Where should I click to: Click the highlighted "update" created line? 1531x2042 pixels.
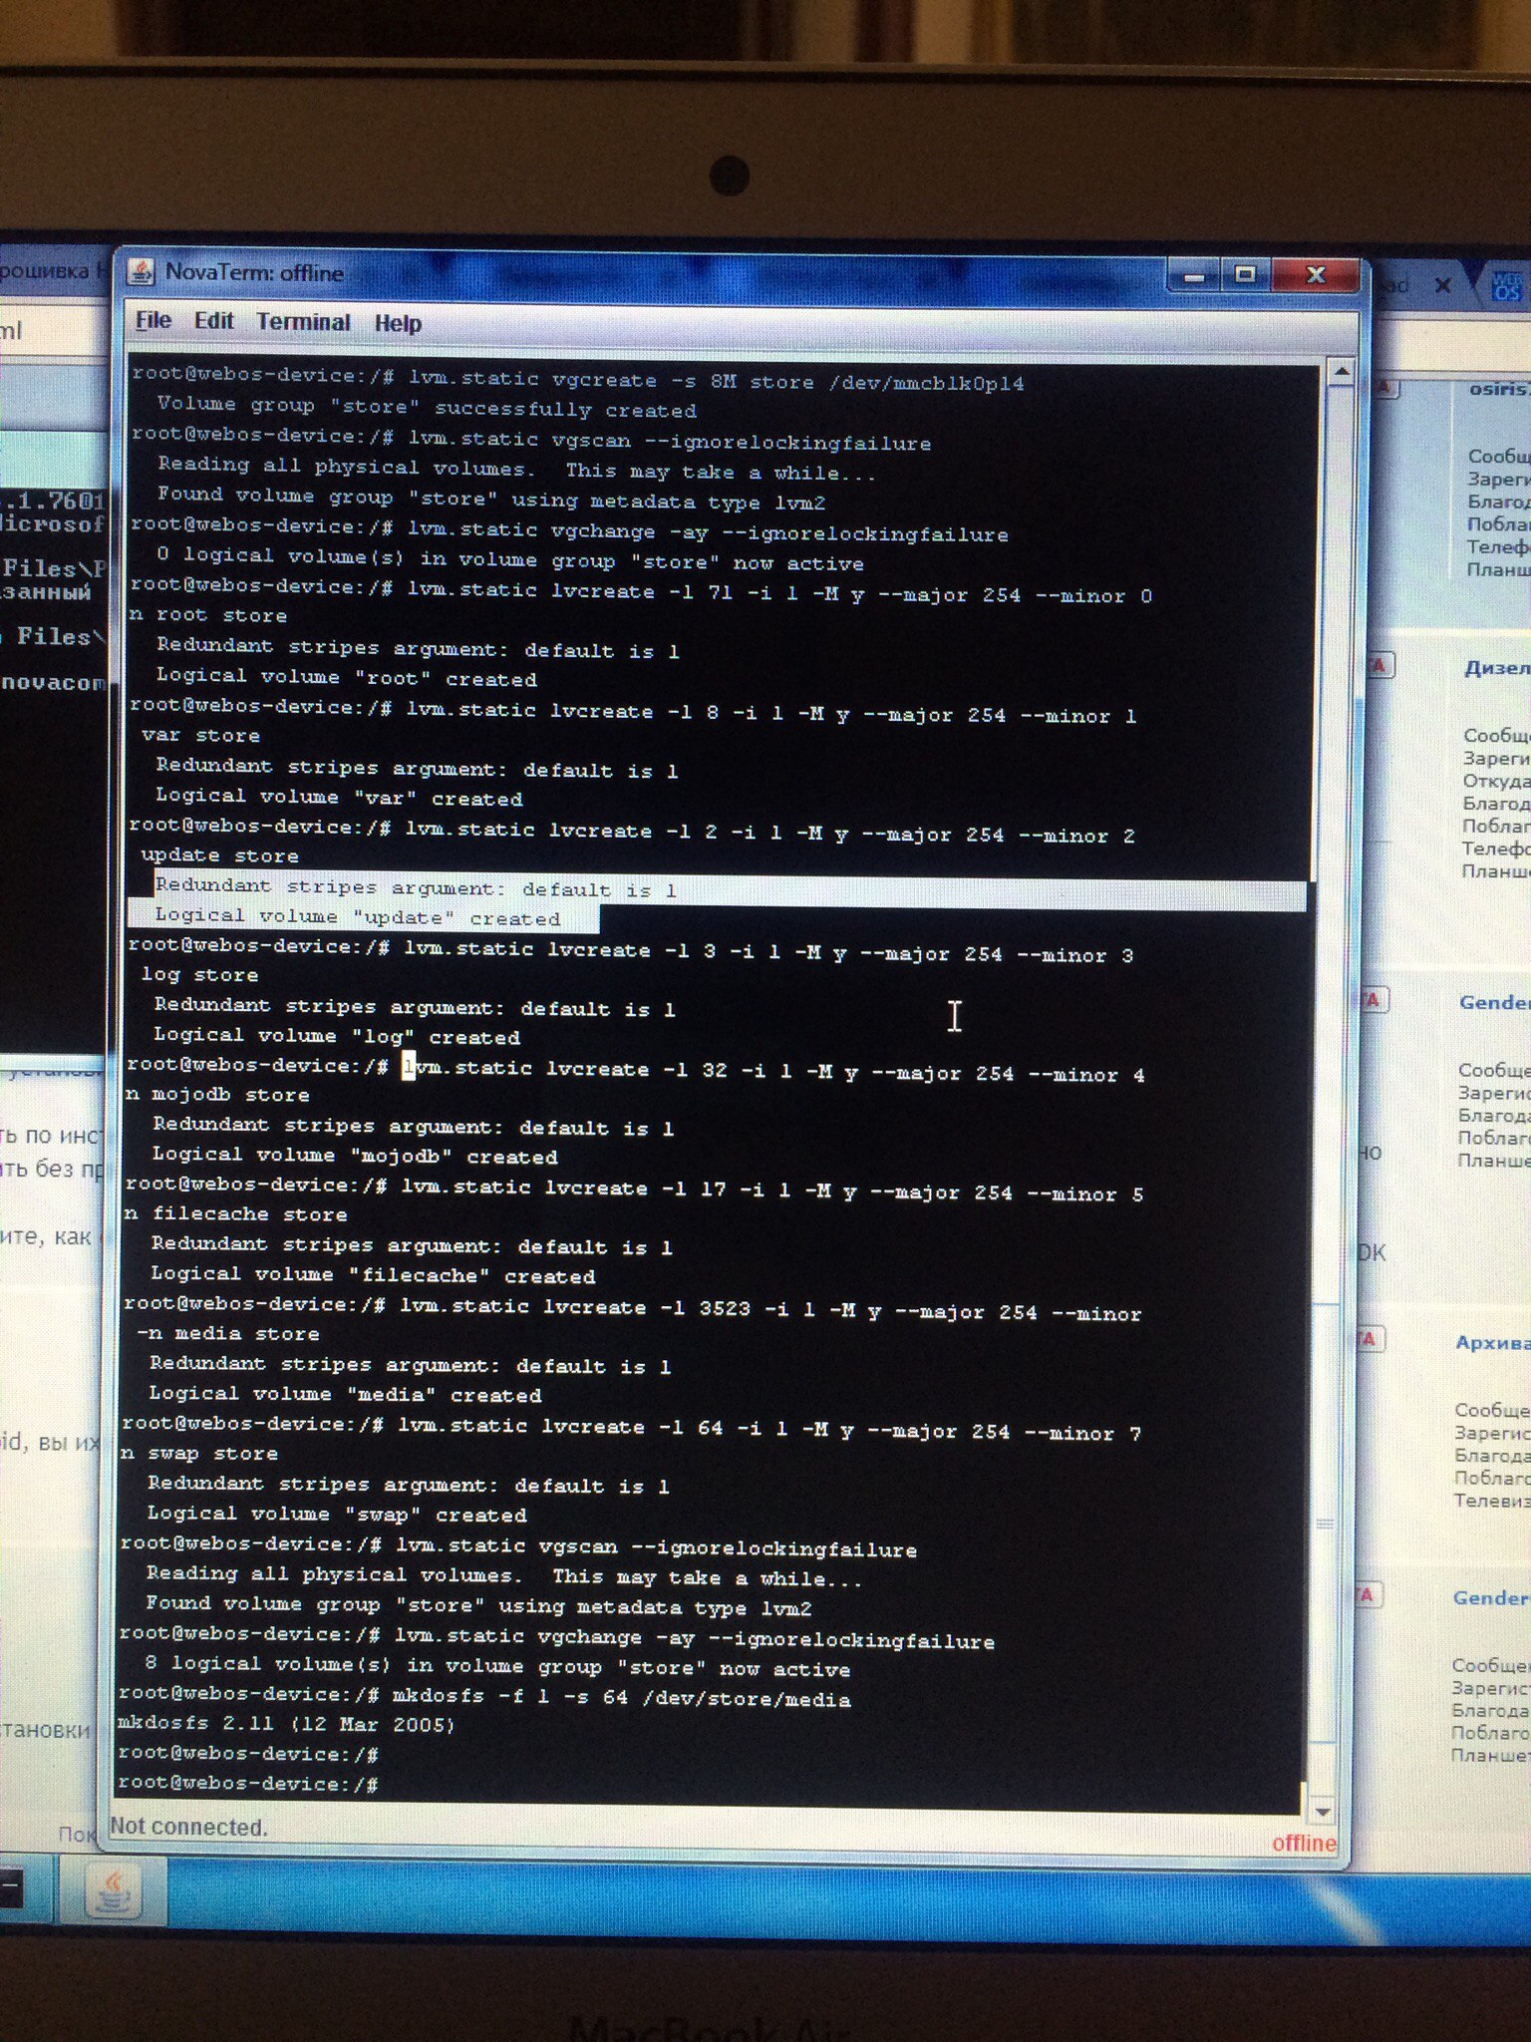coord(358,917)
